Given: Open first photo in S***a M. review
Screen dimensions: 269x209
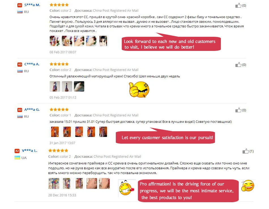Looking at the screenshot, I should tap(55, 41).
